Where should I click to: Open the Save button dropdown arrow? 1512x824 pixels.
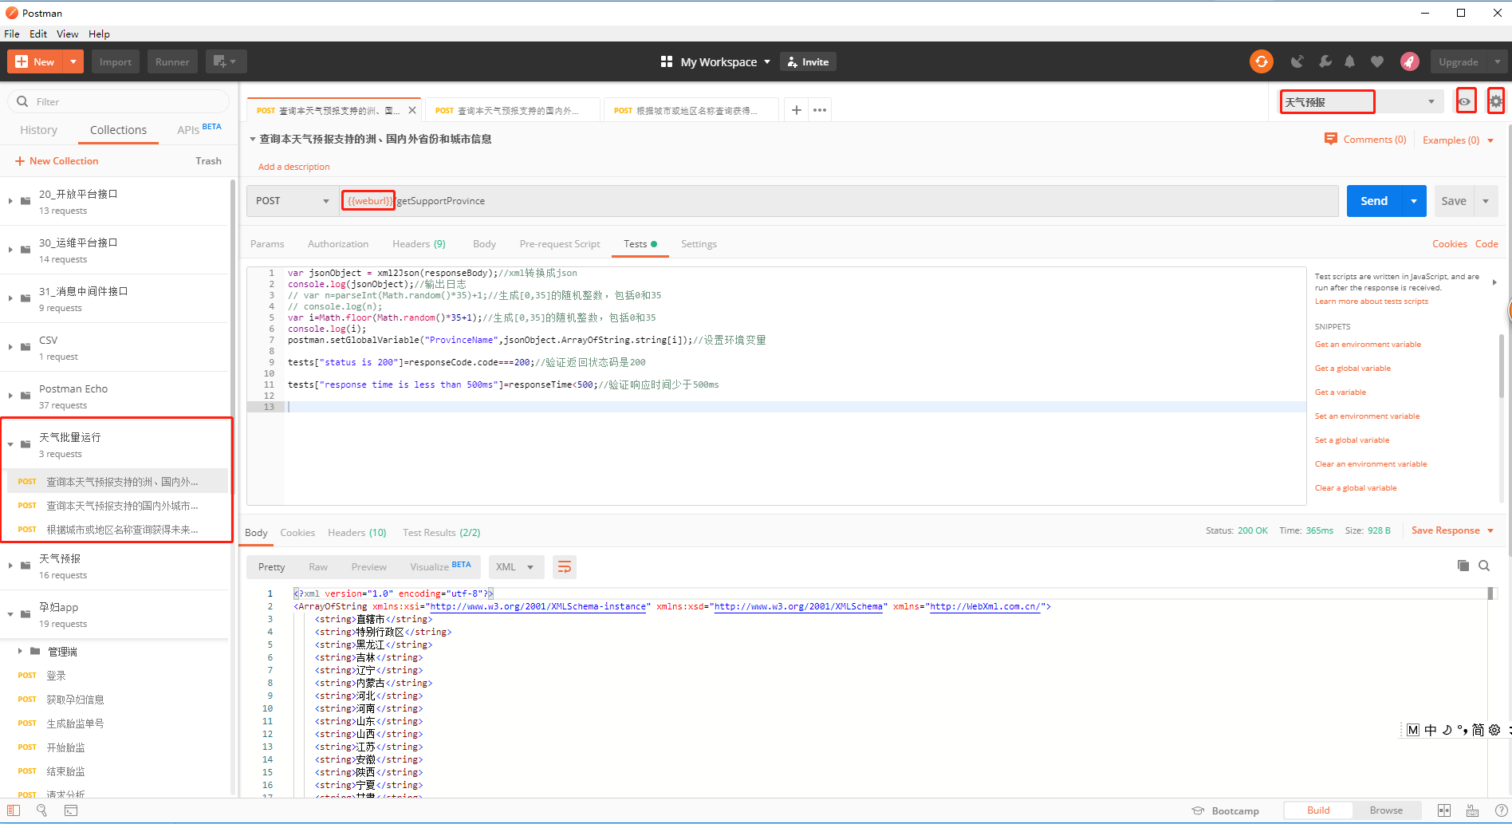coord(1486,201)
